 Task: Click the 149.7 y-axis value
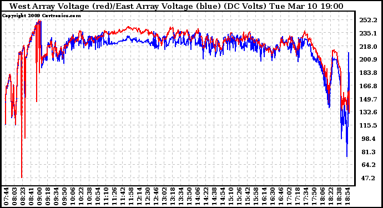coord(368,99)
